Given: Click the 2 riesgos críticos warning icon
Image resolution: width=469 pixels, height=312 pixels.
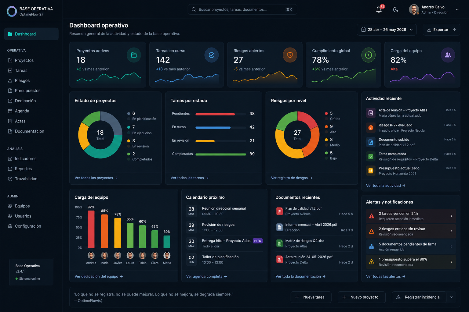Looking at the screenshot, I should [x=372, y=231].
